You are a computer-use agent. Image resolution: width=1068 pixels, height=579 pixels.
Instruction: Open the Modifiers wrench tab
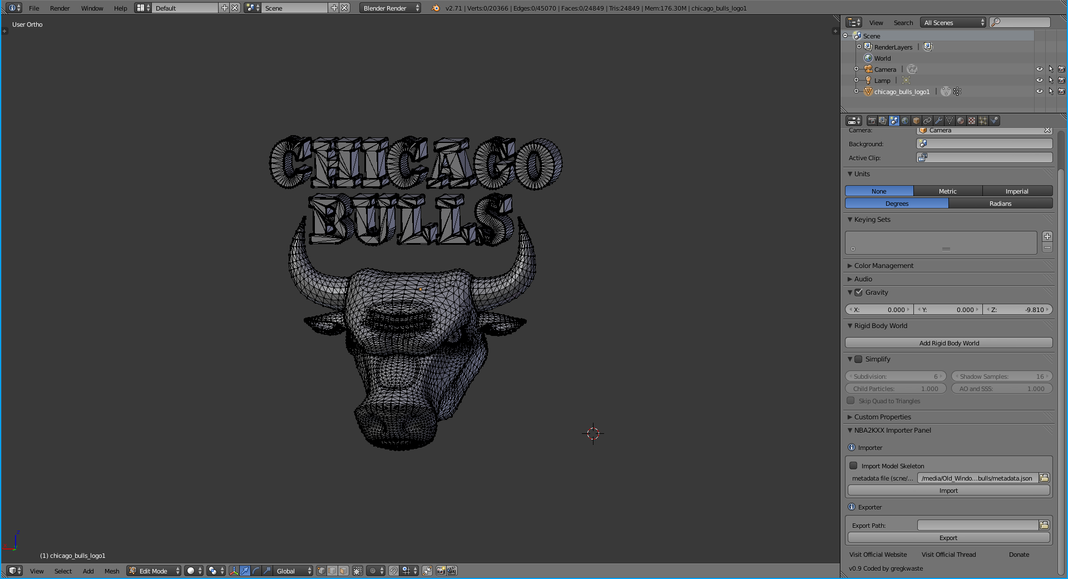[938, 121]
